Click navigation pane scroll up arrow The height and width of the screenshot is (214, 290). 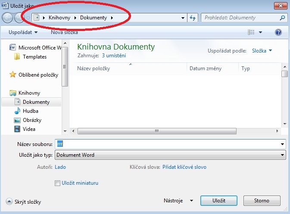tap(65, 43)
